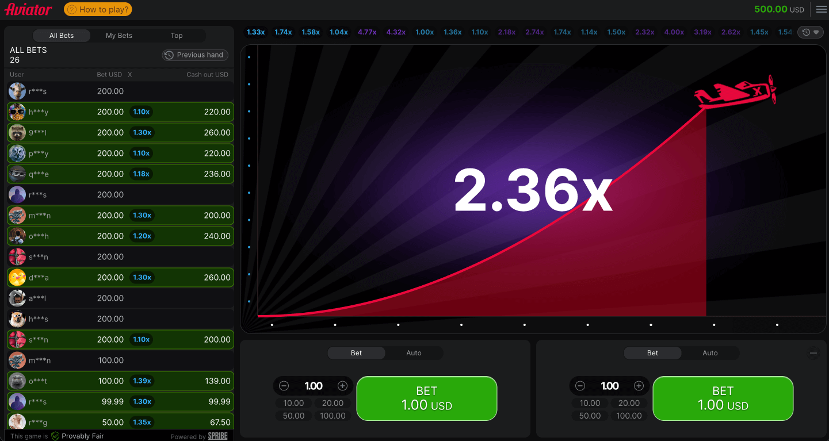The width and height of the screenshot is (829, 441).
Task: Place bet with left green BET button
Action: point(426,398)
